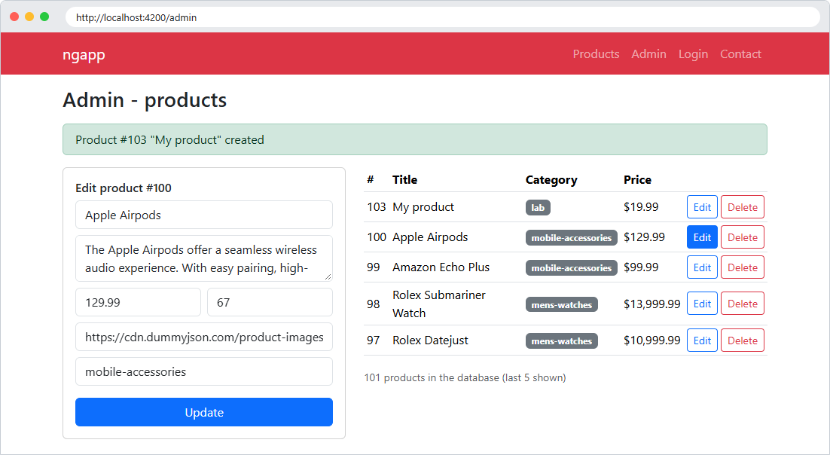Click the mens-watches badge for Rolex Submariner
The width and height of the screenshot is (830, 455).
pos(562,304)
